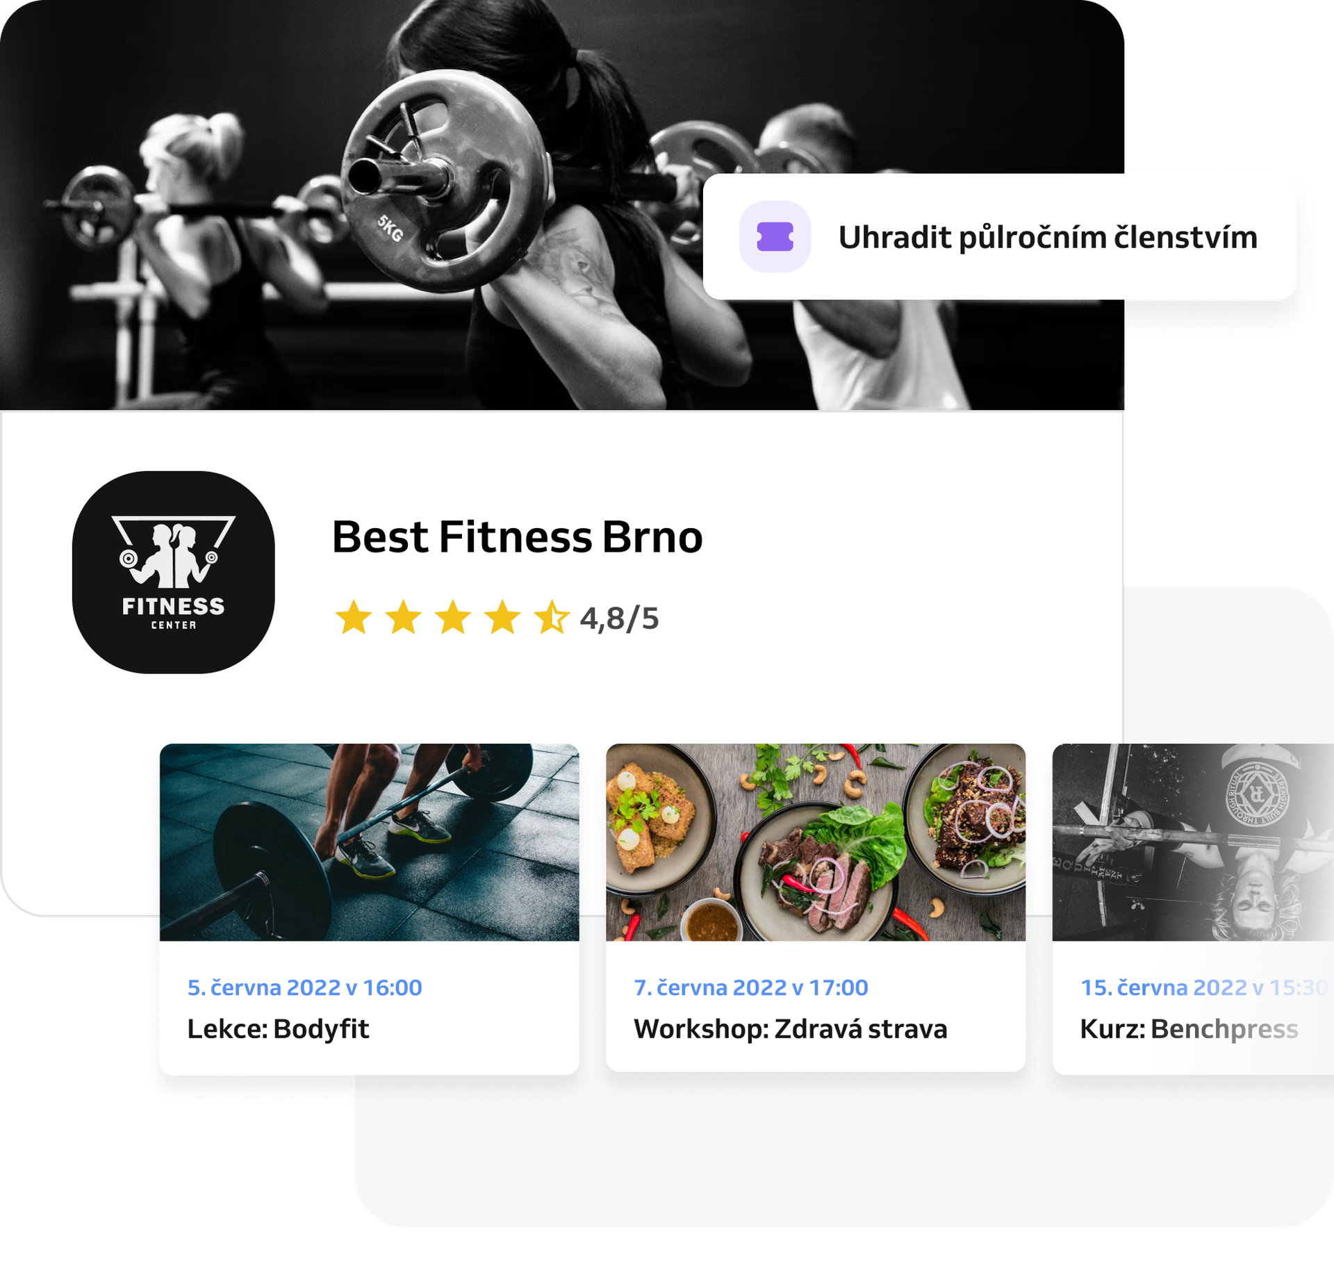The width and height of the screenshot is (1334, 1262).
Task: Click the 4,8/5 rating score
Action: coord(619,618)
